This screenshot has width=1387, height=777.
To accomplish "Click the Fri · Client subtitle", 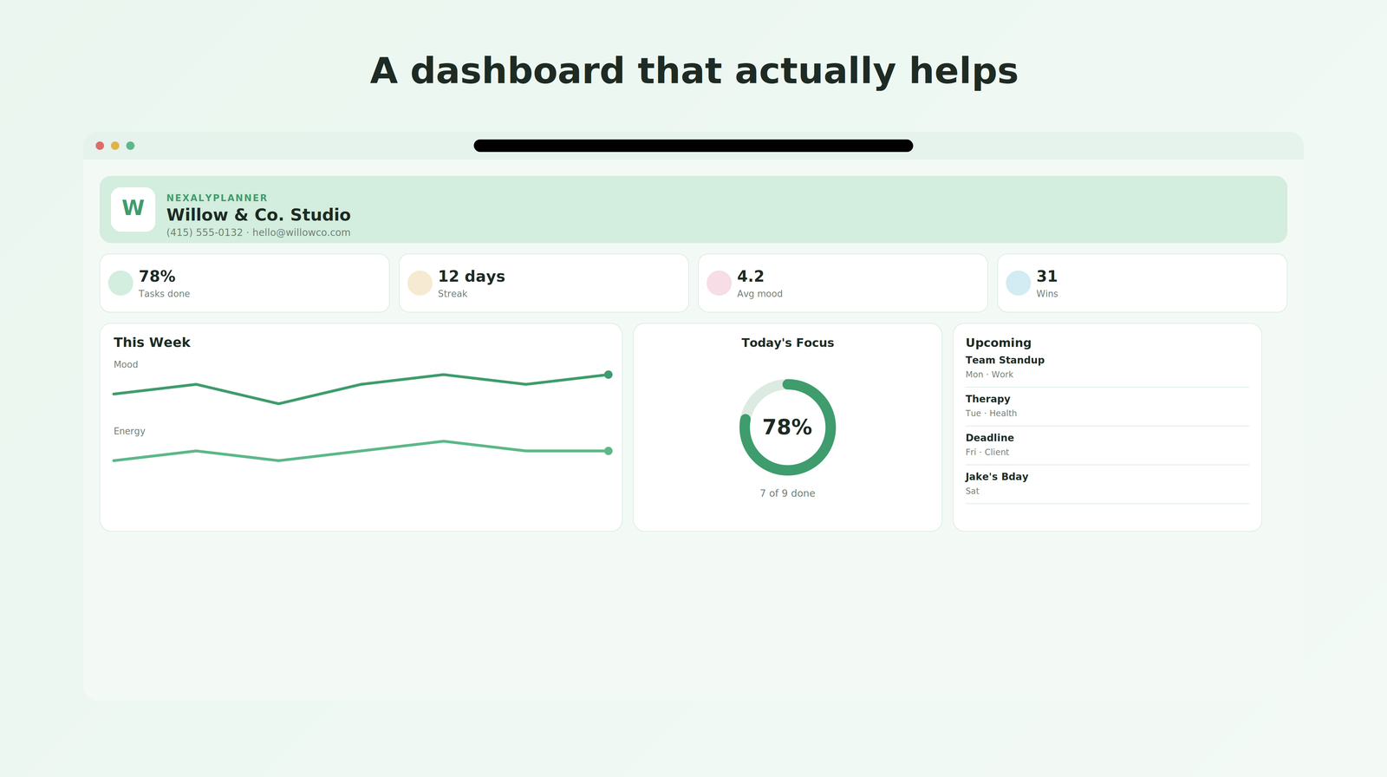I will point(987,453).
